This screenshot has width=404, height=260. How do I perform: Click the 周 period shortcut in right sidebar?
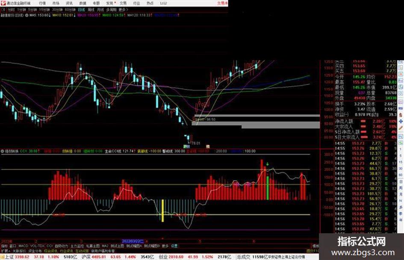pos(401,188)
